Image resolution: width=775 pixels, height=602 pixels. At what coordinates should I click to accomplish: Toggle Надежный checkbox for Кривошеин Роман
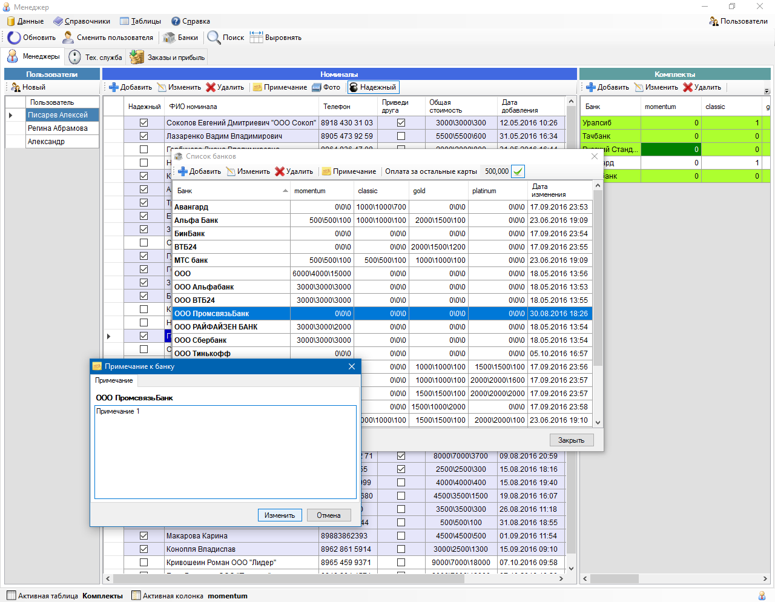pos(143,562)
